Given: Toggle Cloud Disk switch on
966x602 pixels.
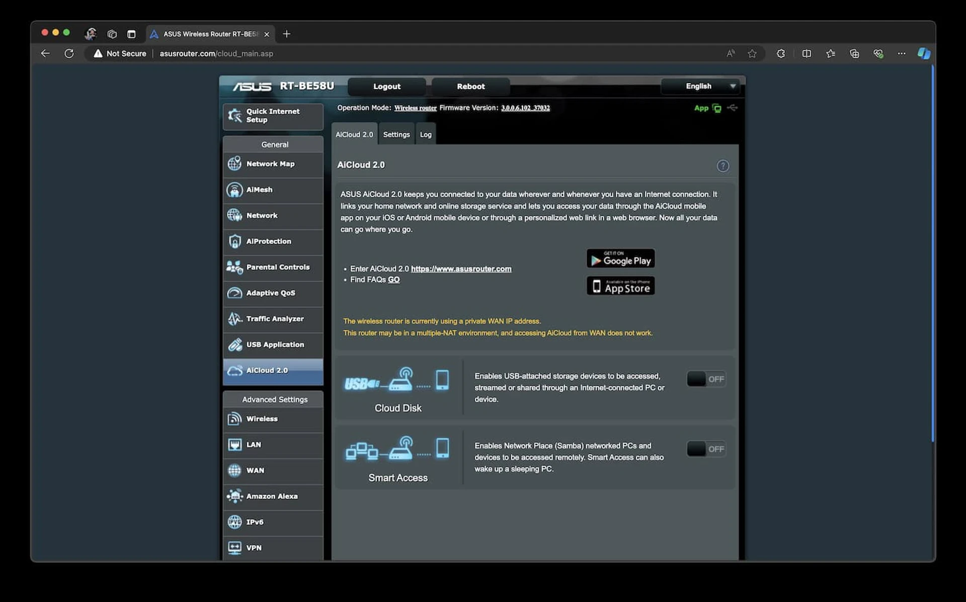Looking at the screenshot, I should click(x=706, y=379).
